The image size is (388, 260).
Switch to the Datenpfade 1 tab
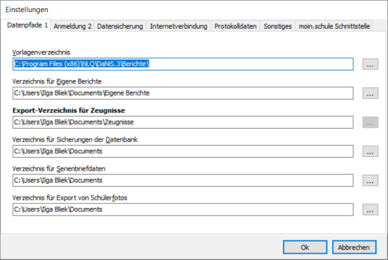tap(27, 26)
